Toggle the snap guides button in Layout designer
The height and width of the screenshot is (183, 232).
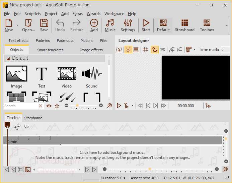(x=128, y=50)
